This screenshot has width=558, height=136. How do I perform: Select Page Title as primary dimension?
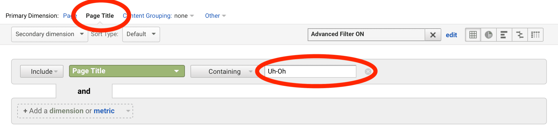100,16
